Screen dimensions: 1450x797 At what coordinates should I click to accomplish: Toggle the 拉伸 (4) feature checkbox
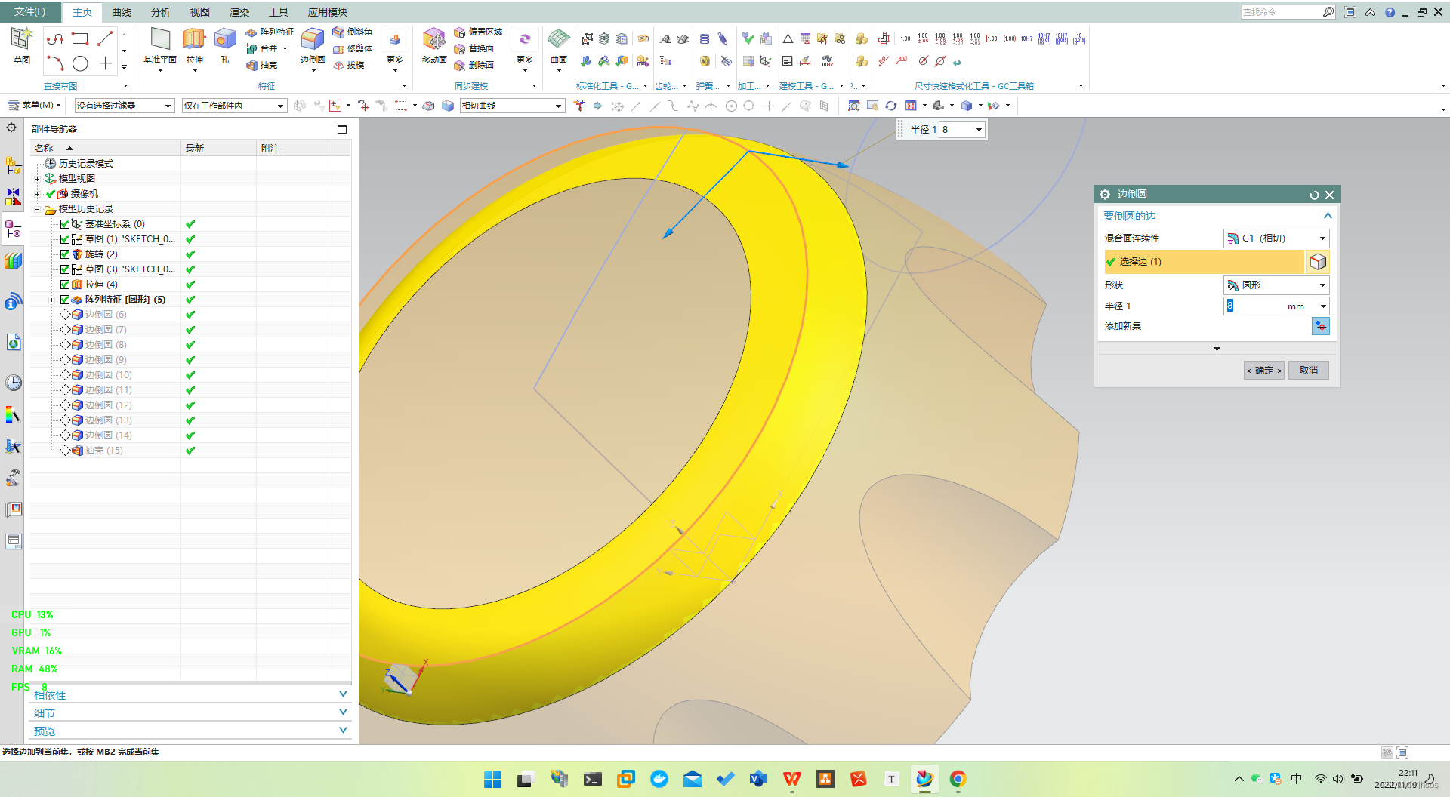click(65, 285)
